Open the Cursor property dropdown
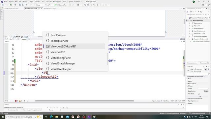The width and height of the screenshot is (211, 119). coord(203,88)
